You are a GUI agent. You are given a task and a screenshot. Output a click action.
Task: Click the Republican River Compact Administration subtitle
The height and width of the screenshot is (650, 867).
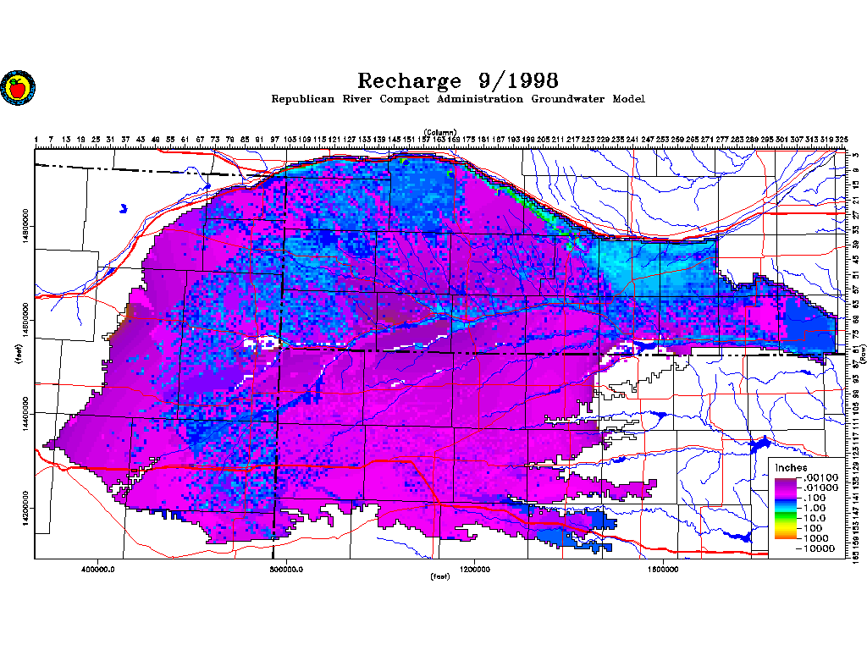tap(457, 99)
